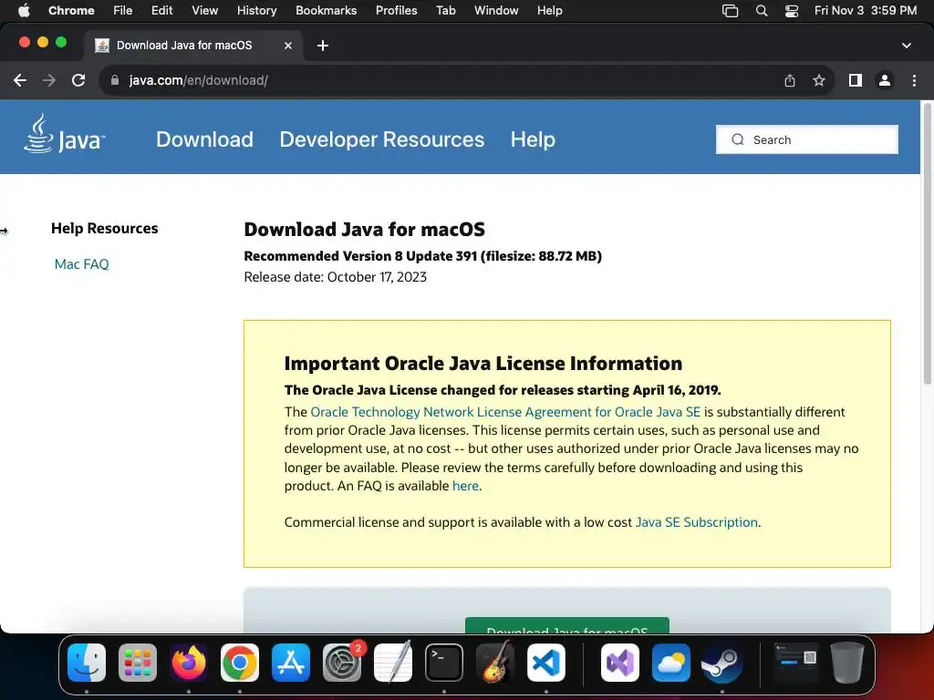The height and width of the screenshot is (700, 934).
Task: Open the Edit menu
Action: click(161, 10)
